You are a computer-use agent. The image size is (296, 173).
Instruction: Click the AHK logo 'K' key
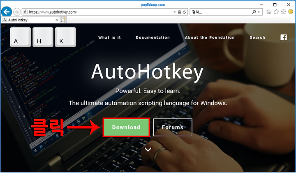[x=65, y=37]
